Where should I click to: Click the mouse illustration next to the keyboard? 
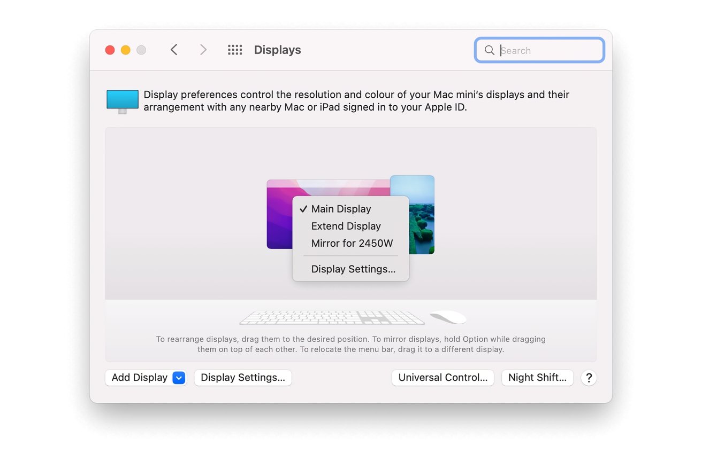click(x=448, y=316)
